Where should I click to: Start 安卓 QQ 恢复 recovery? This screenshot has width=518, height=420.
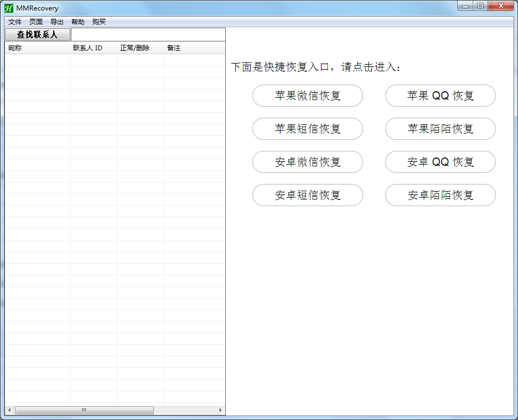pos(440,162)
